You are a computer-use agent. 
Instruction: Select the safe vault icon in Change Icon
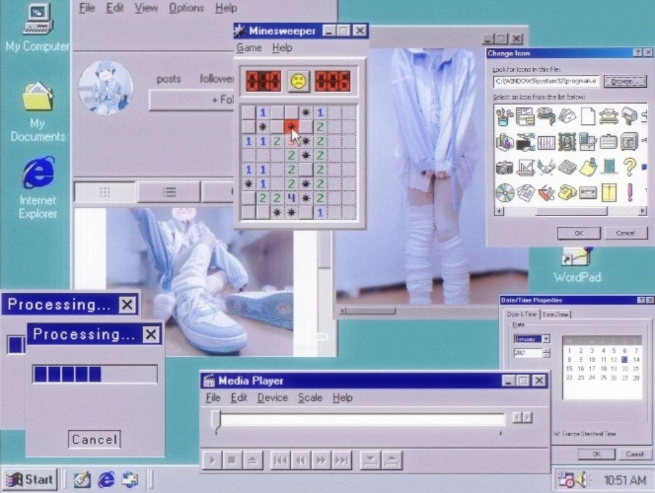pos(629,142)
